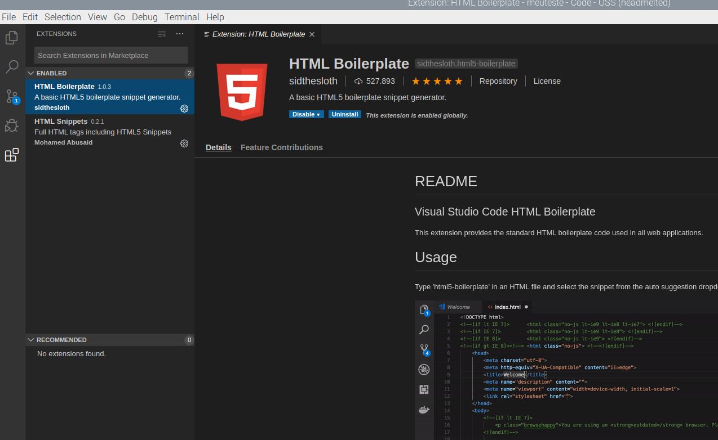The image size is (718, 440).
Task: Open the Go menu
Action: (x=119, y=17)
